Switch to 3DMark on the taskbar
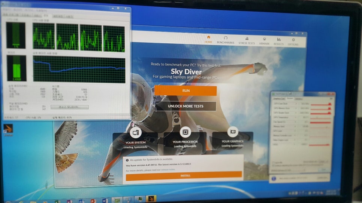Screen dimensions: 362x203 [151, 199]
